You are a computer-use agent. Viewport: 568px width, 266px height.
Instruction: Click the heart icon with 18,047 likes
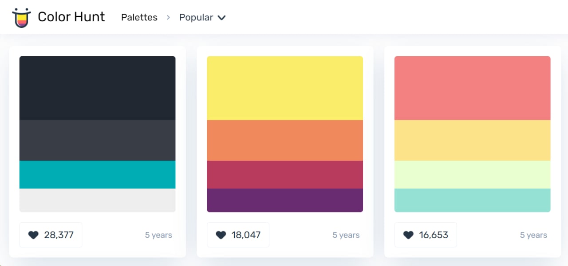click(x=221, y=235)
